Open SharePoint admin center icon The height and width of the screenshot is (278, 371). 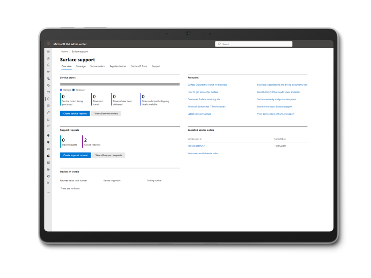coord(48,169)
